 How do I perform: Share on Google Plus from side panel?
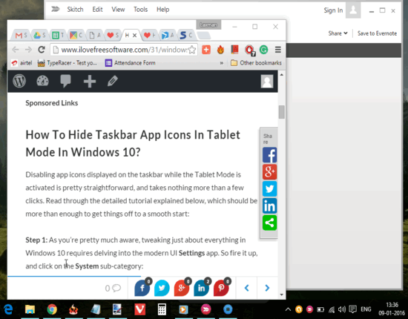pos(269,171)
